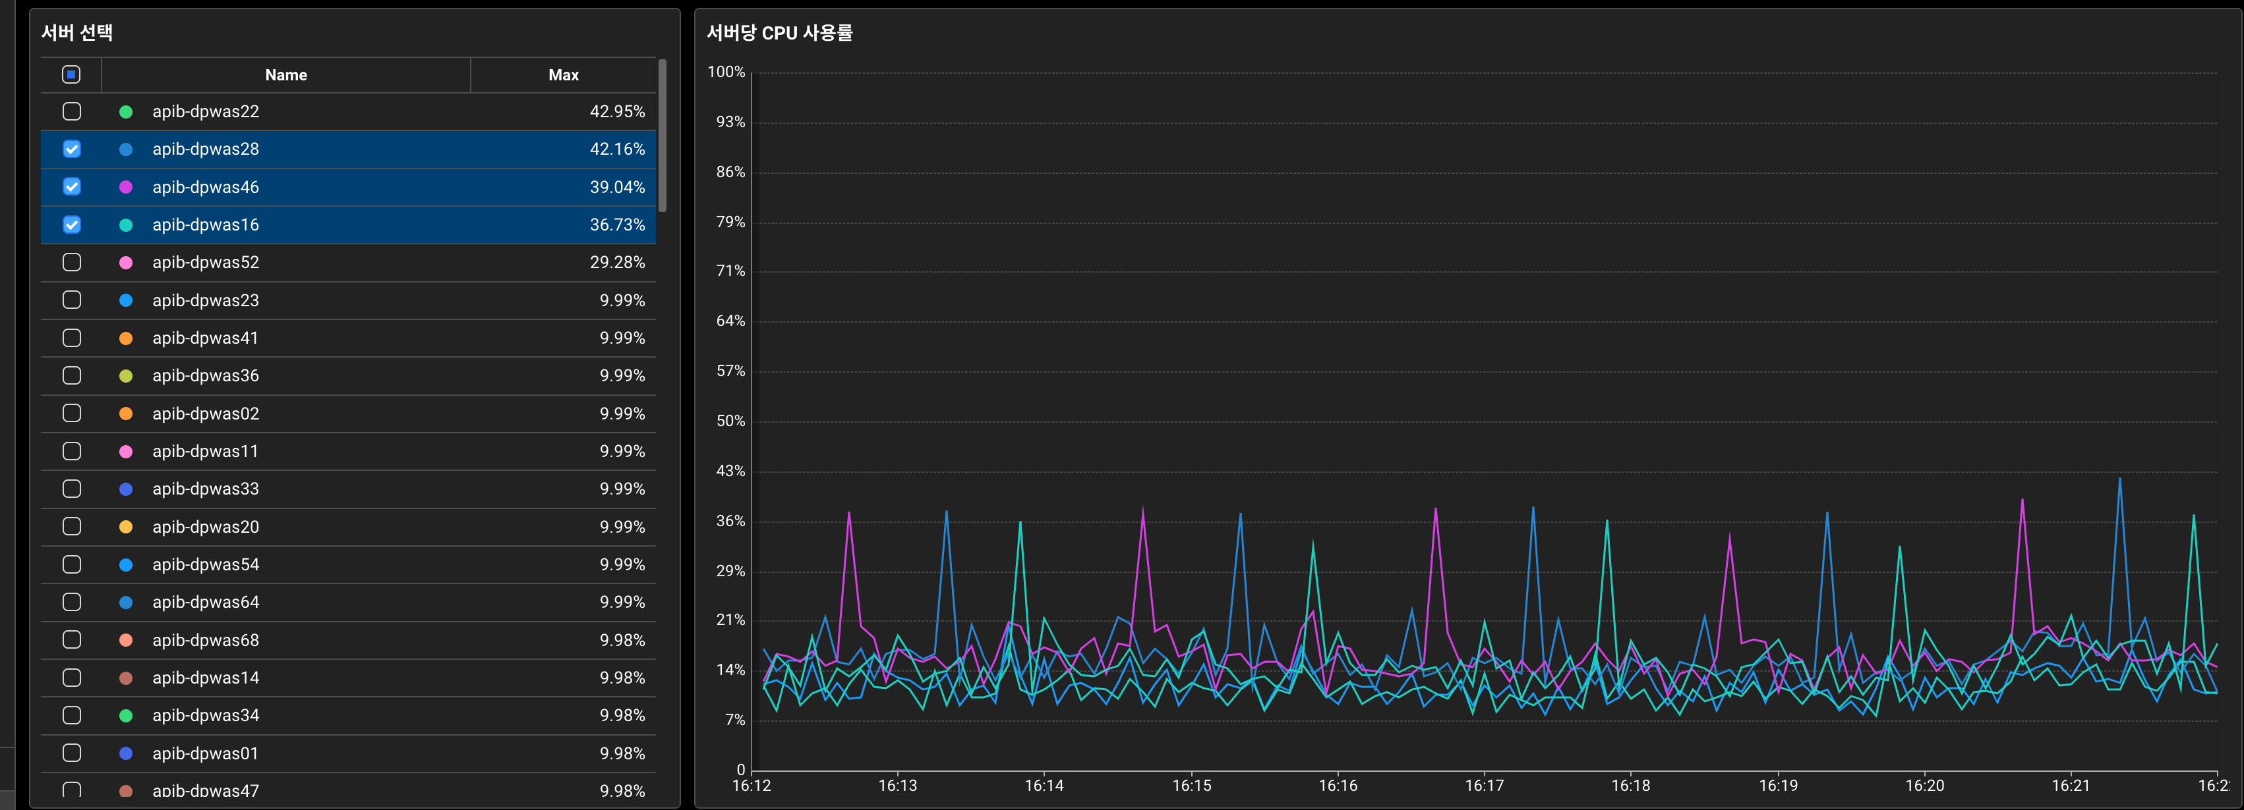Uncheck the apib-dpwas46 checkbox
Screen dimensions: 2244x810
click(x=71, y=187)
